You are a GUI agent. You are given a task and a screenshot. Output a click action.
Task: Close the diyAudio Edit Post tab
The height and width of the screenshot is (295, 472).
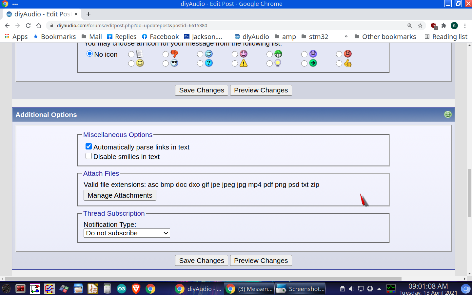pyautogui.click(x=76, y=14)
